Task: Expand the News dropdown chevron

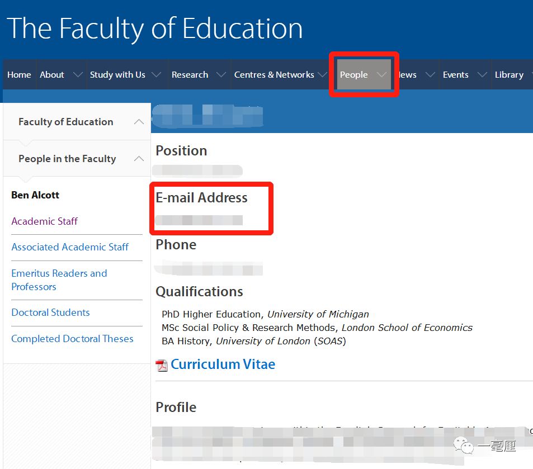Action: [x=430, y=75]
